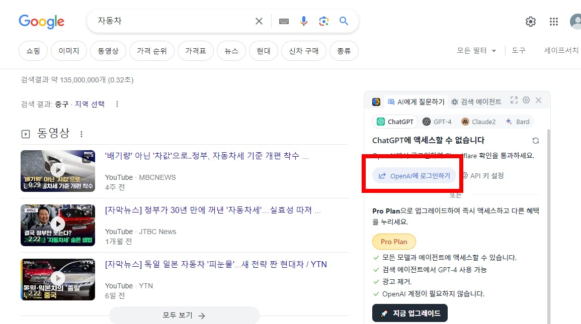Open Google apps grid
This screenshot has height=324, width=581.
click(x=553, y=22)
